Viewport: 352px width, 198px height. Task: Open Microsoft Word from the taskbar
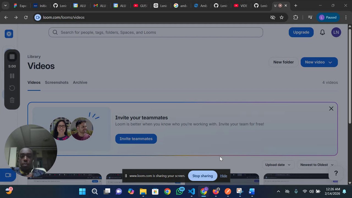pyautogui.click(x=252, y=191)
